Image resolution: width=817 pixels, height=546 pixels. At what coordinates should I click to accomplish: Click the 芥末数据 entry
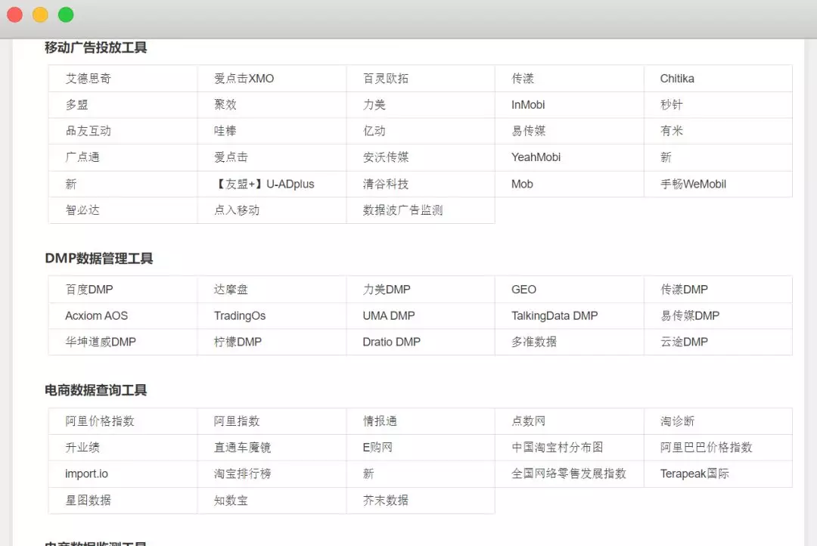tap(386, 500)
